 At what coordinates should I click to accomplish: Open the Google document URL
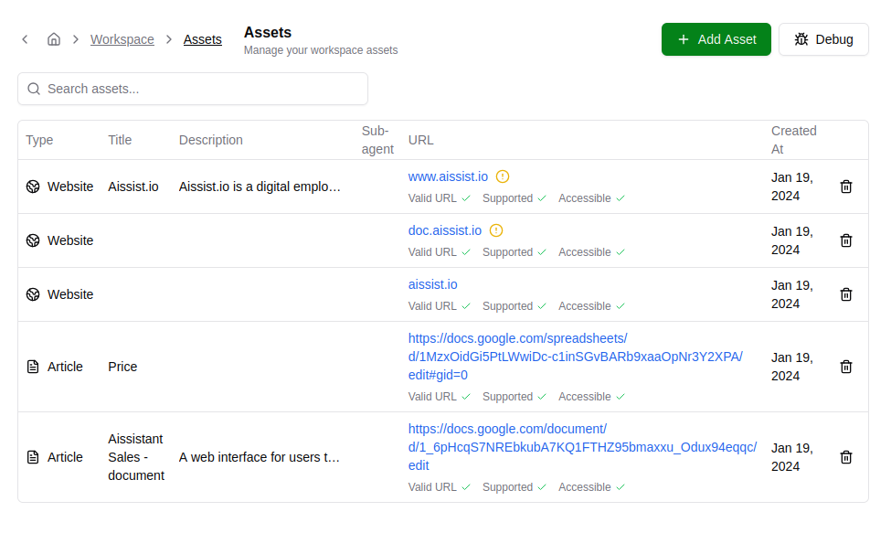[x=582, y=447]
